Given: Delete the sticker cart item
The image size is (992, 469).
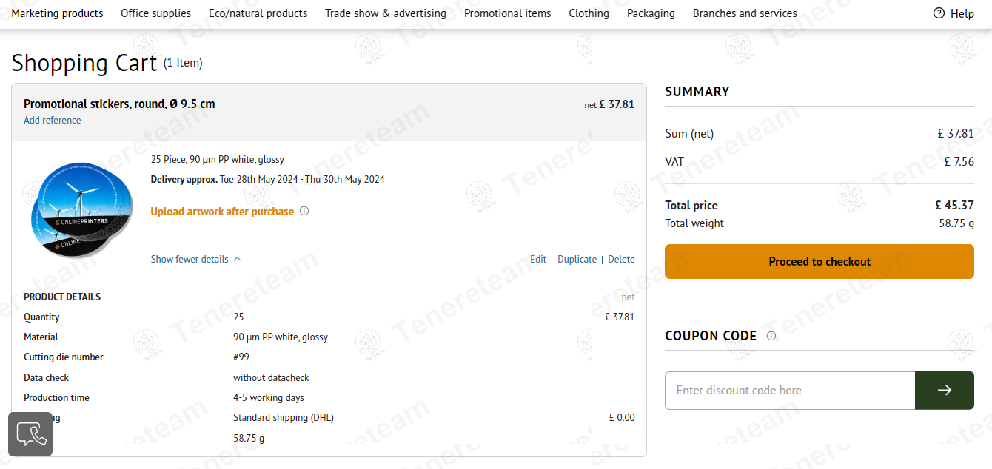Looking at the screenshot, I should 621,259.
